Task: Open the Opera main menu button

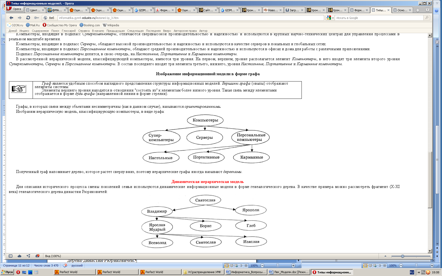Action: coord(15,9)
